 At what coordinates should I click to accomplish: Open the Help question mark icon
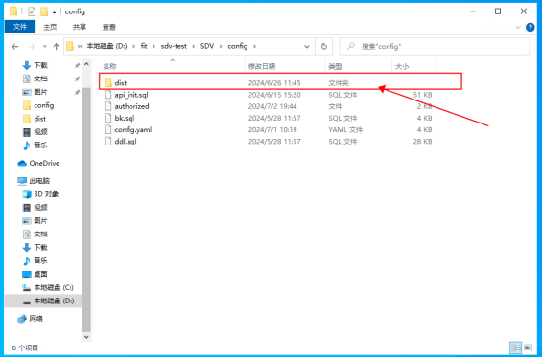[x=530, y=27]
